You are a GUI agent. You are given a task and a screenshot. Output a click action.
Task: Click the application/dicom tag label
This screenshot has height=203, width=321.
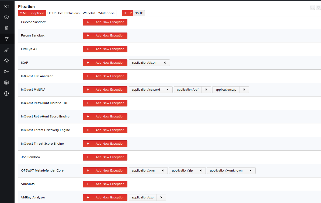tap(144, 62)
